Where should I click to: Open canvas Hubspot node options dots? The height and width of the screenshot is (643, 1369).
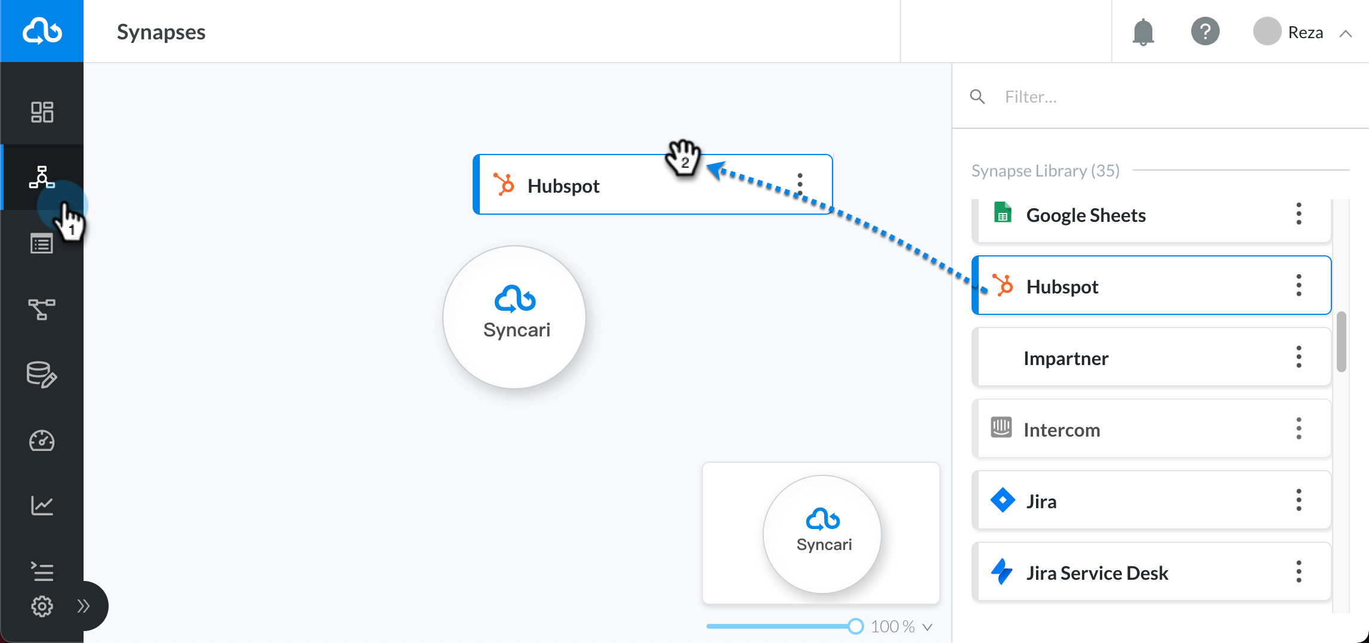coord(800,184)
